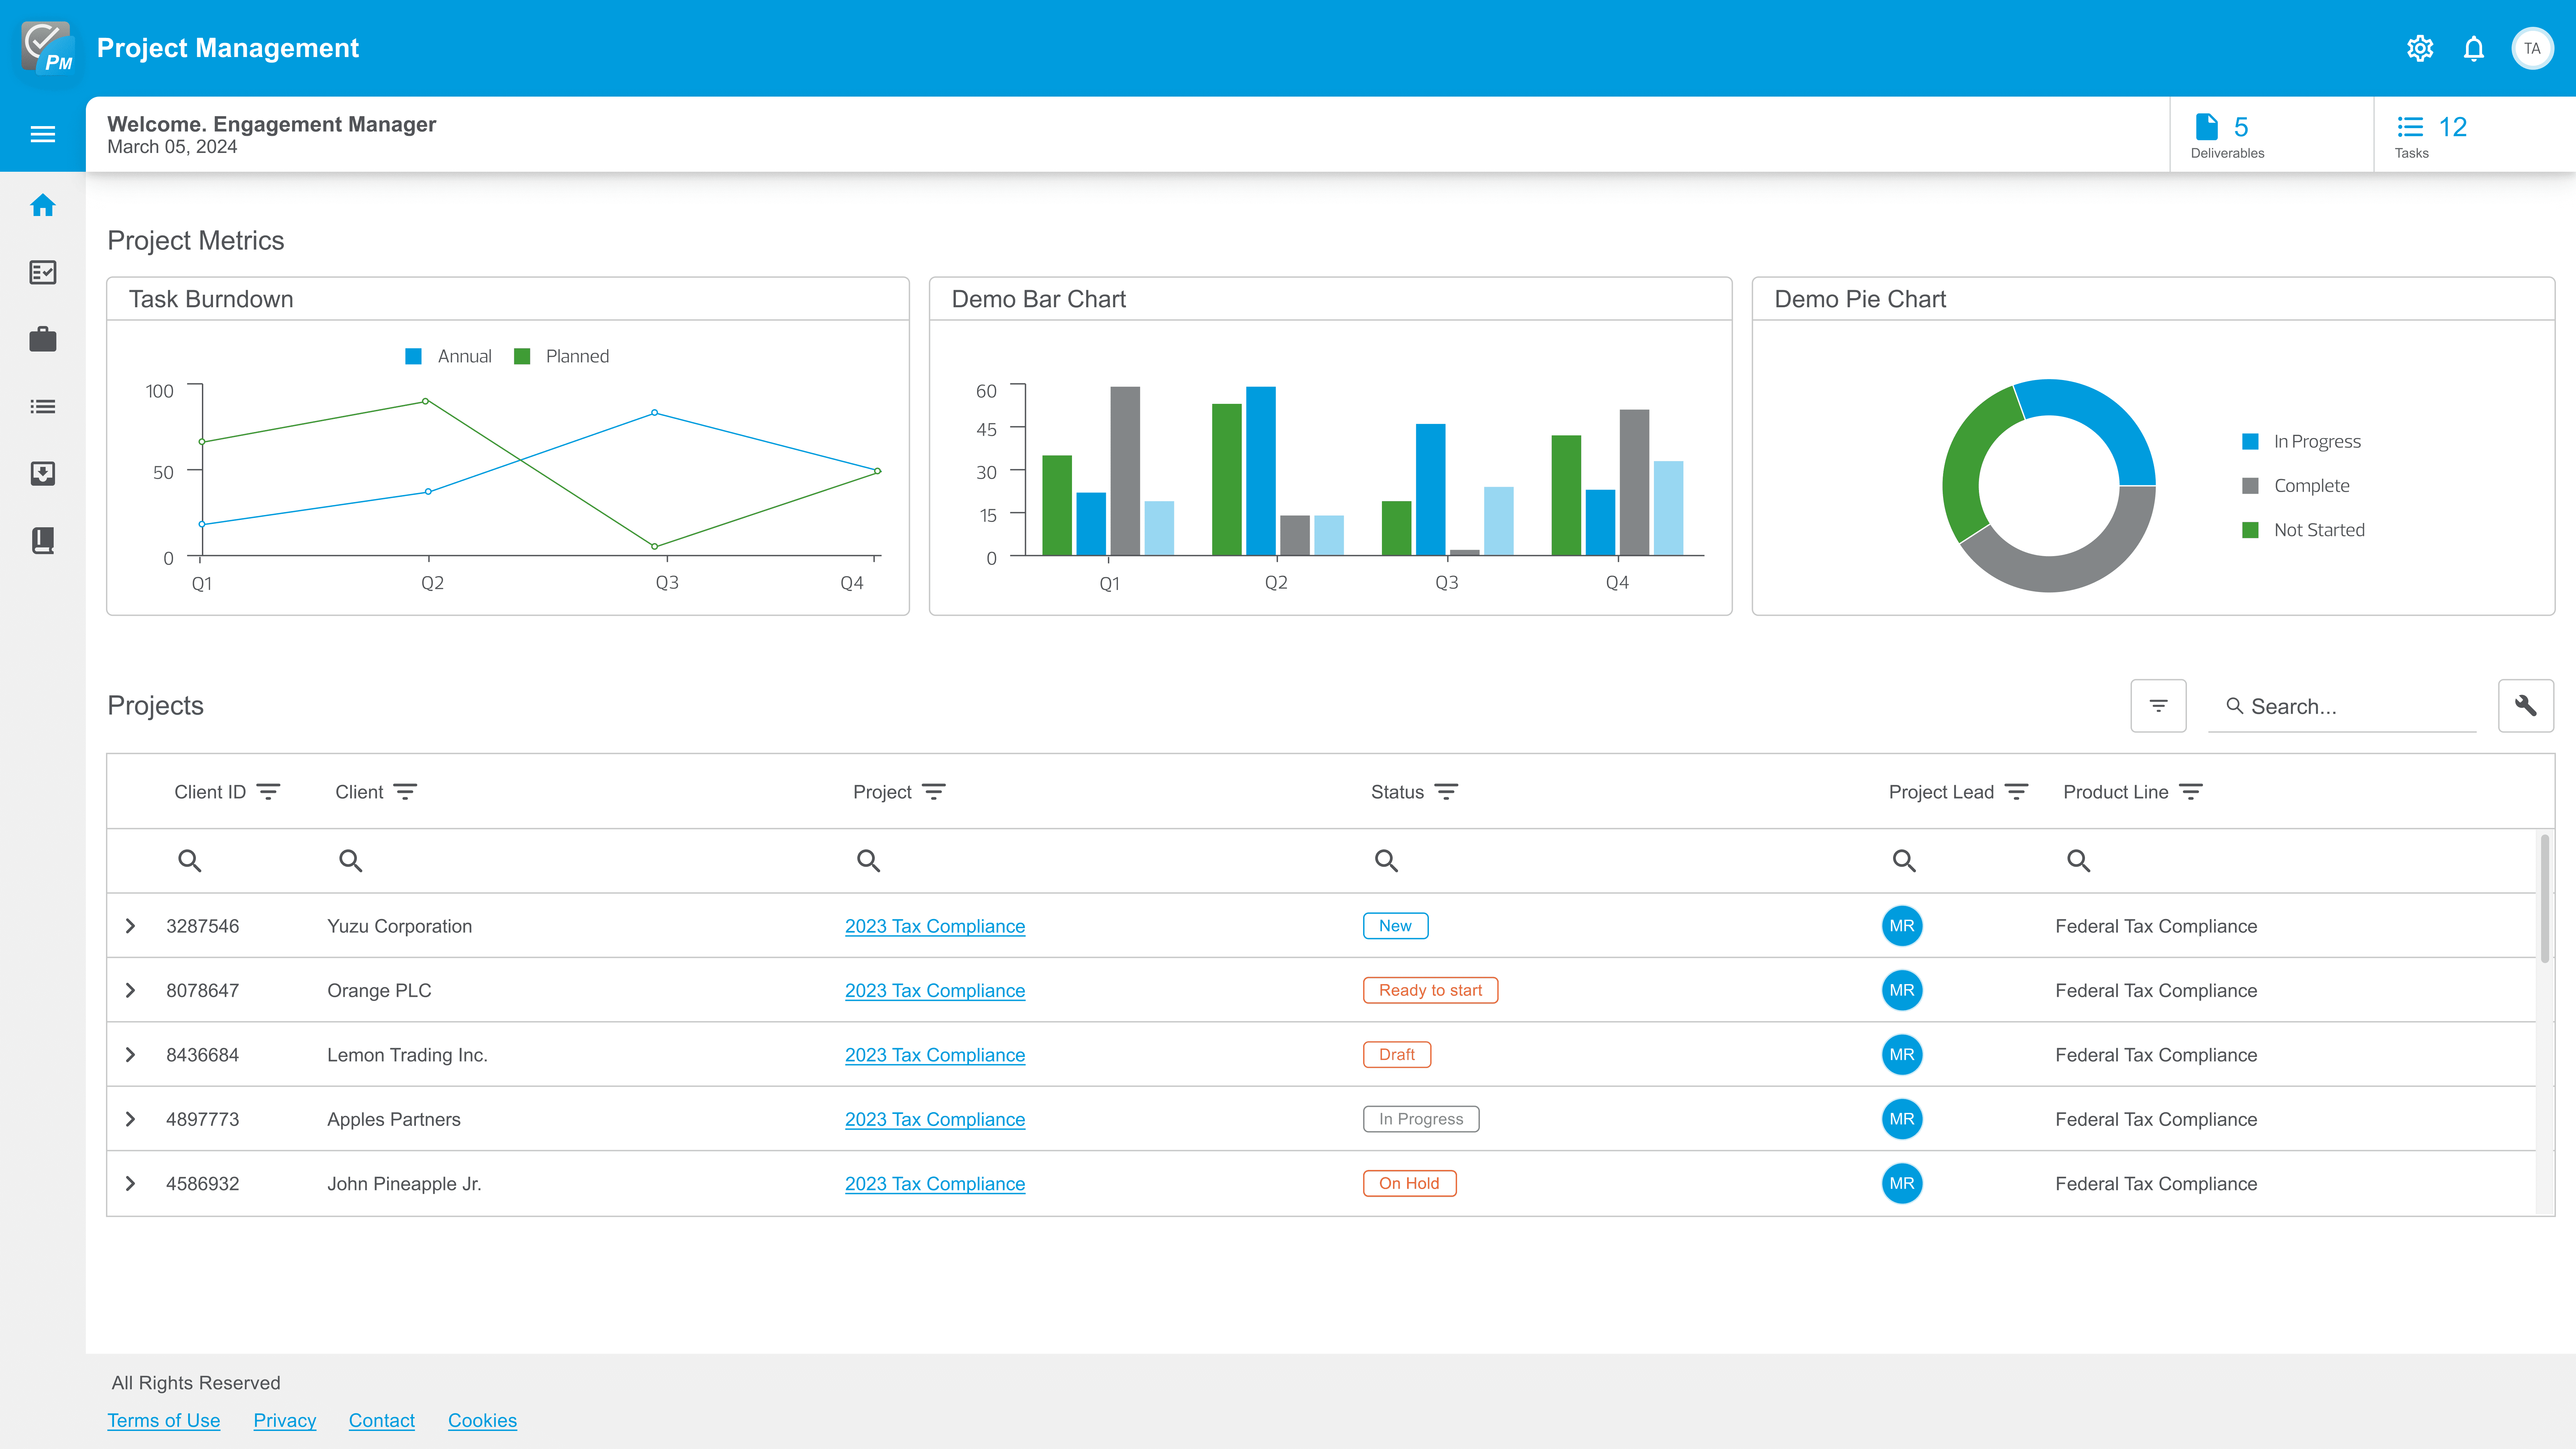Go to the home sidebar icon

tap(42, 205)
